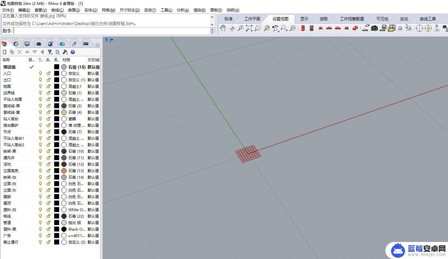Open the camera Named Views panel tab
This screenshot has height=259, width=448.
pos(39,44)
